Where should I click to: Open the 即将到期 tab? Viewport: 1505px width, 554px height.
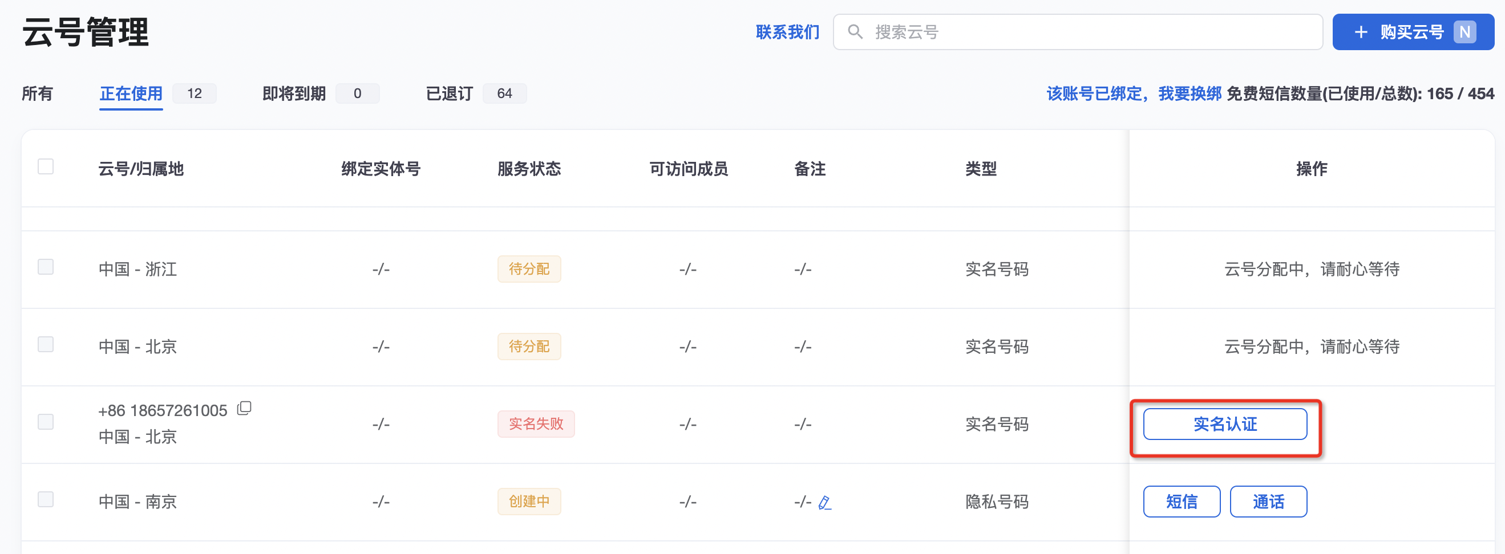pyautogui.click(x=294, y=94)
